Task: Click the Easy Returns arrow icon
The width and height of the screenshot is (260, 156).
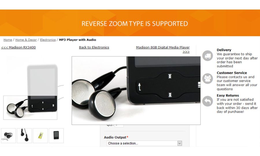Action: point(207,101)
